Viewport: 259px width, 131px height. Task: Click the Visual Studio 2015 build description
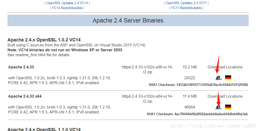tap(77, 45)
